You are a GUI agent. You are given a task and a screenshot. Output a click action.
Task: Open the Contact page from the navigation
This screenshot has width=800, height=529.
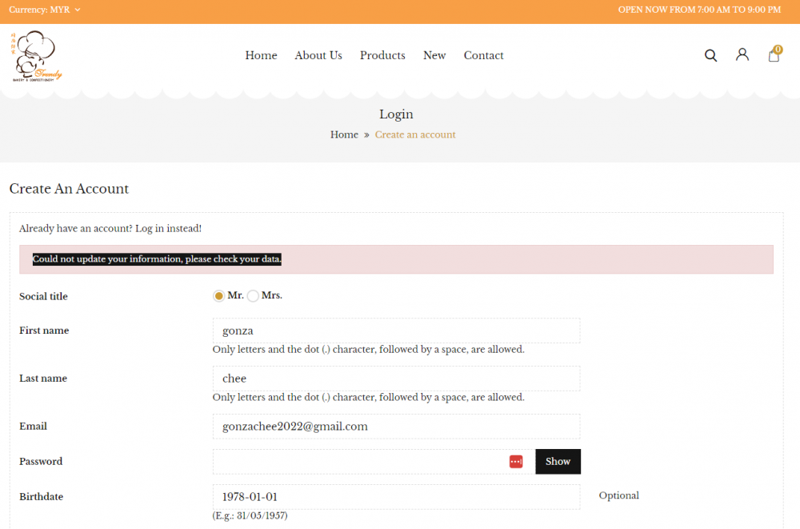[483, 55]
